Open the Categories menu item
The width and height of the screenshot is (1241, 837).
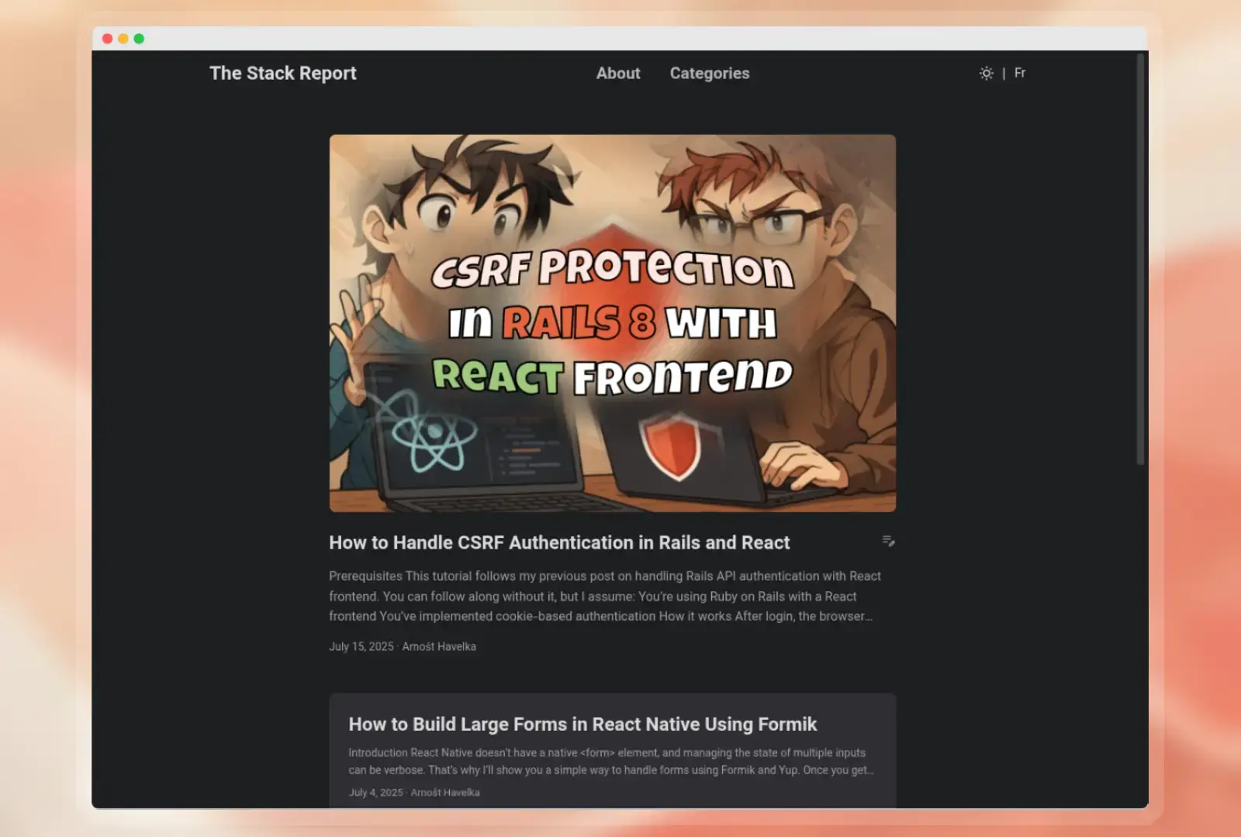point(709,73)
